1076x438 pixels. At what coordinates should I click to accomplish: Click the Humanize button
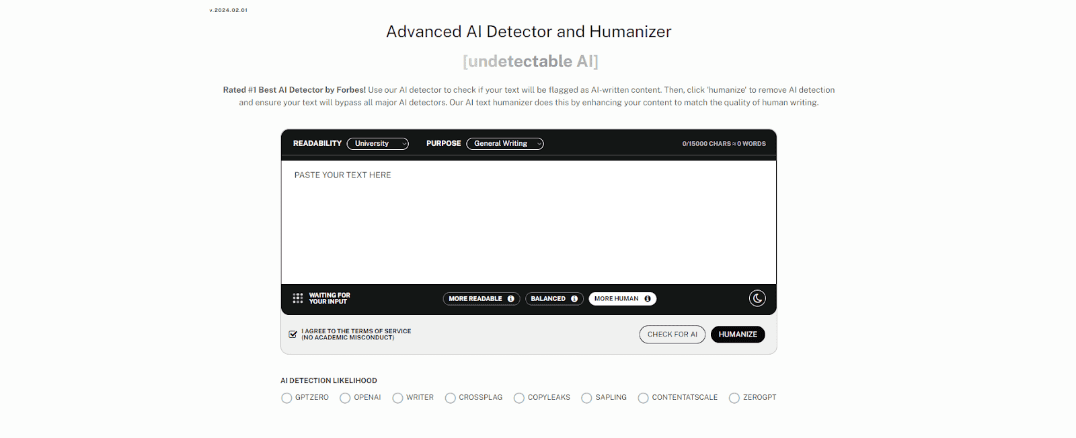click(x=738, y=335)
